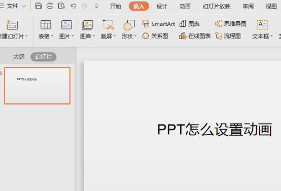Click the 形状 shapes icon

[x=129, y=25]
